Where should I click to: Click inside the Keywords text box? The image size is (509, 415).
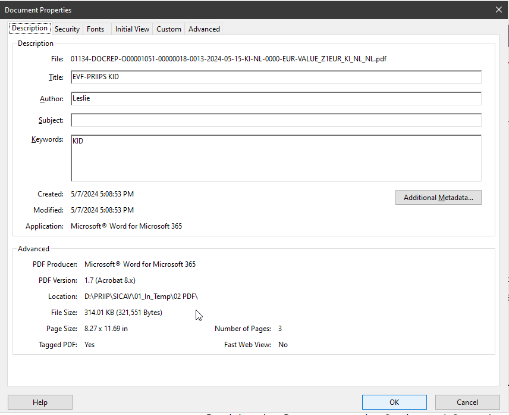tap(276, 158)
